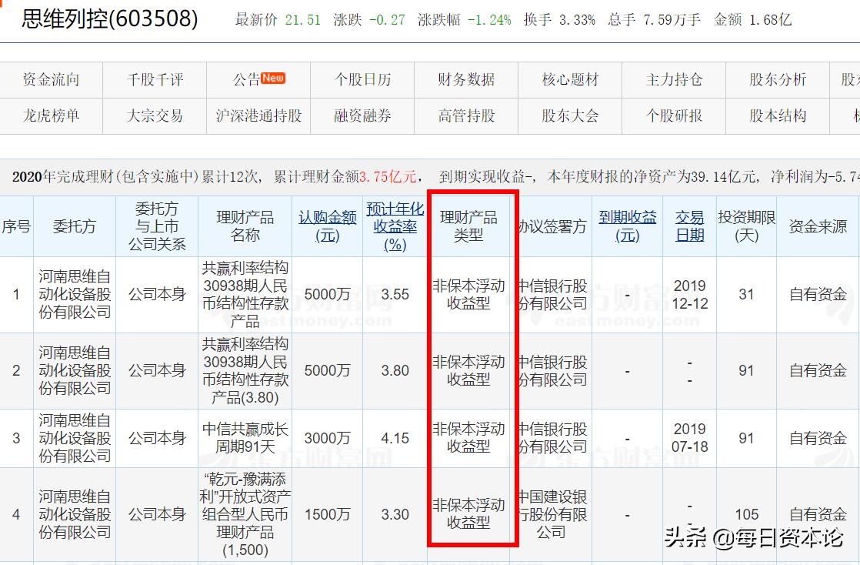Sort table by 交易日期 column
The image size is (860, 565).
click(688, 226)
